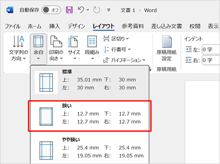Open the undo history dropdown arrow
Viewport: 220px width, 164px height.
point(88,10)
